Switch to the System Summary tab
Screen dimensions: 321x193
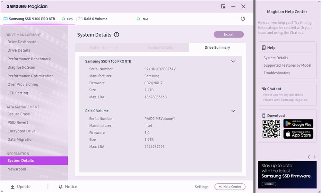tap(103, 47)
